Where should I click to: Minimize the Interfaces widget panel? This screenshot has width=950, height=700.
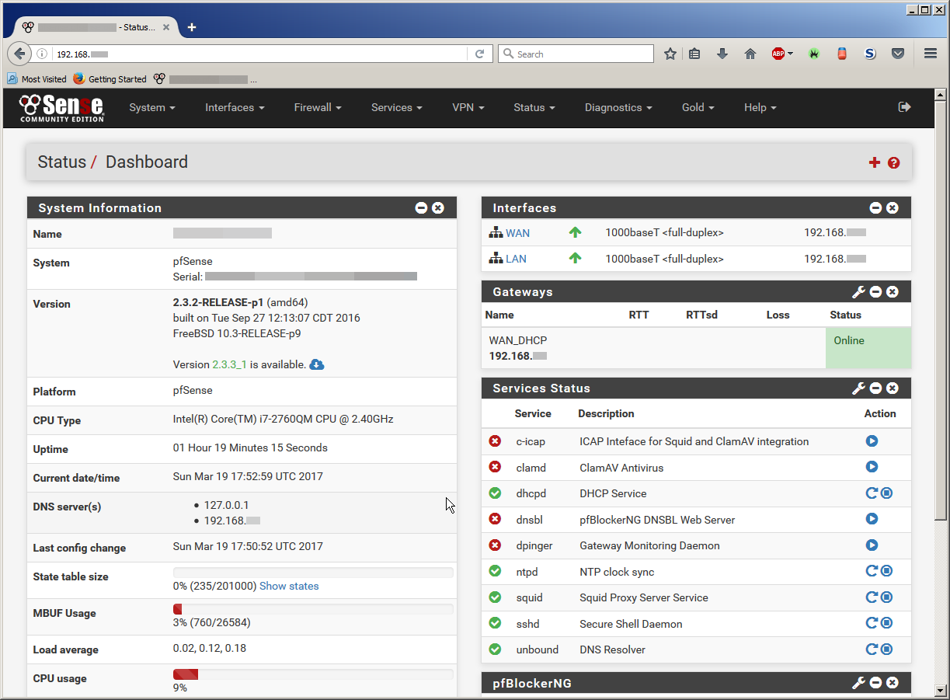[875, 208]
